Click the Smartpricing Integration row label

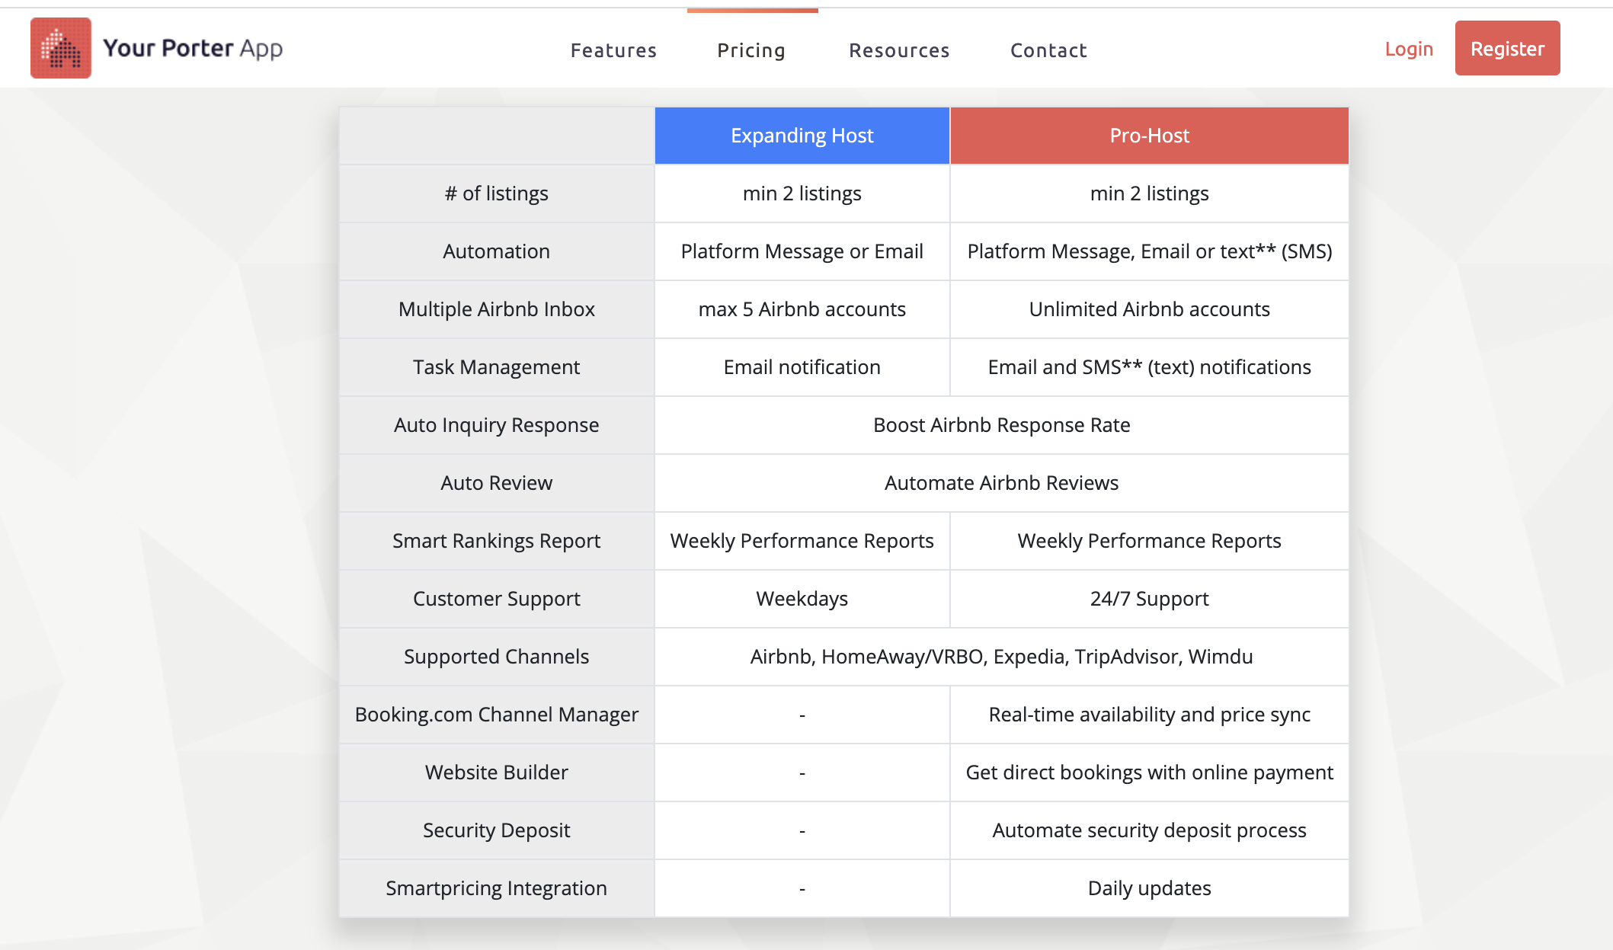497,888
